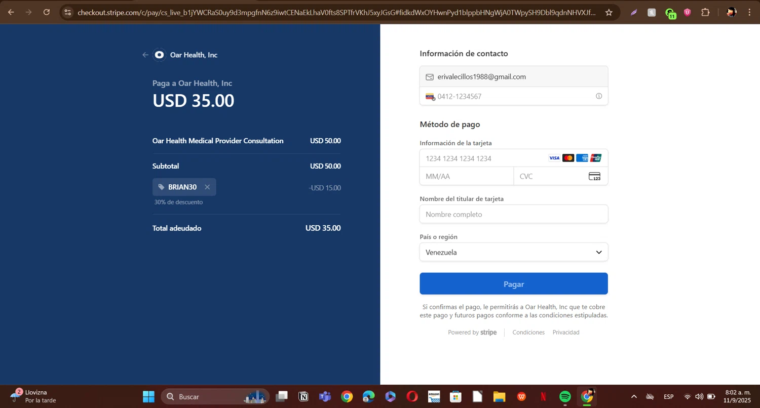760x408 pixels.
Task: Click the browser back button
Action: coord(11,12)
